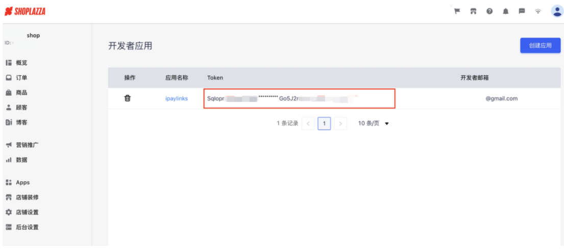Click the 开发者应用 page title
Viewport: 564px width, 249px height.
pos(130,46)
